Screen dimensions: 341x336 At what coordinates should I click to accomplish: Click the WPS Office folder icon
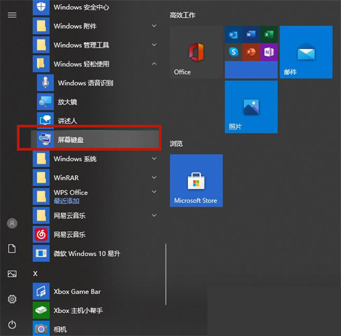tap(41, 196)
